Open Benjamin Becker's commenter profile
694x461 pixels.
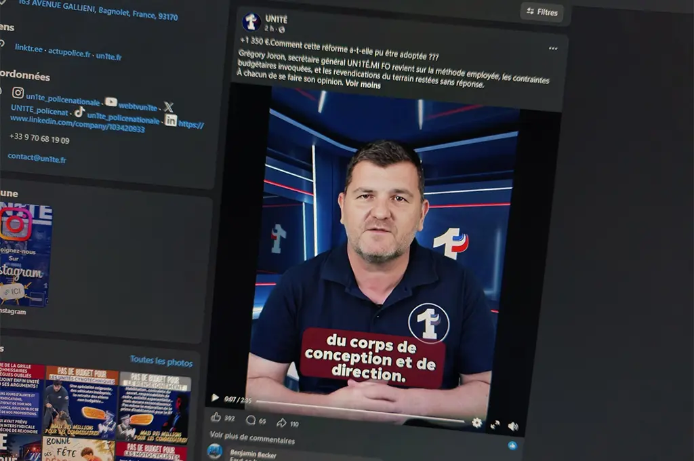pyautogui.click(x=253, y=454)
